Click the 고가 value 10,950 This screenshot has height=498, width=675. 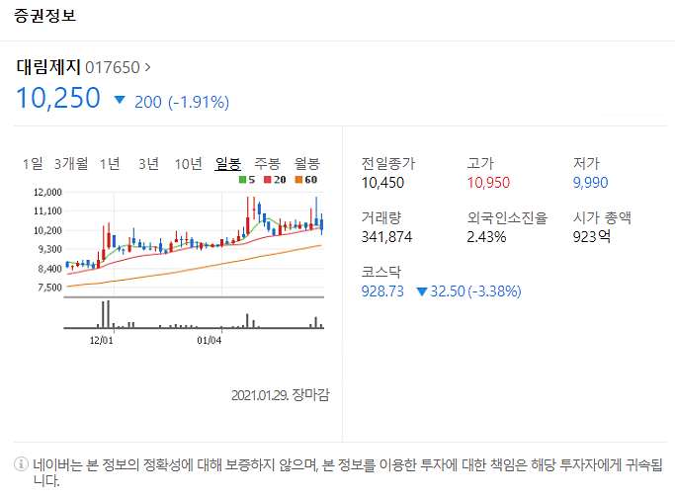click(488, 183)
